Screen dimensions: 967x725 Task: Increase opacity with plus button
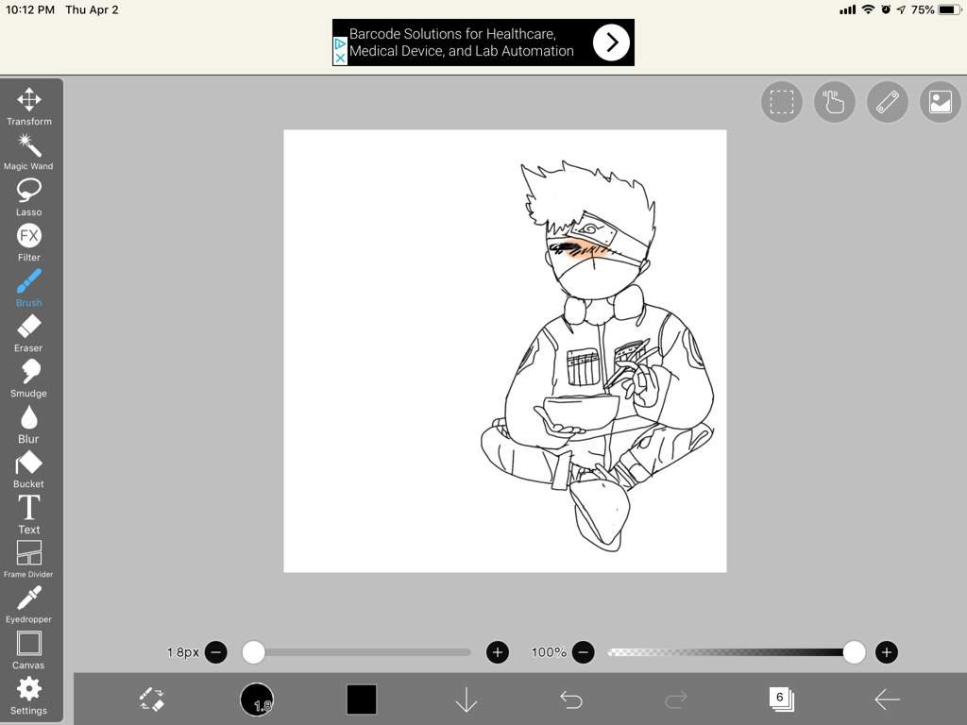886,652
